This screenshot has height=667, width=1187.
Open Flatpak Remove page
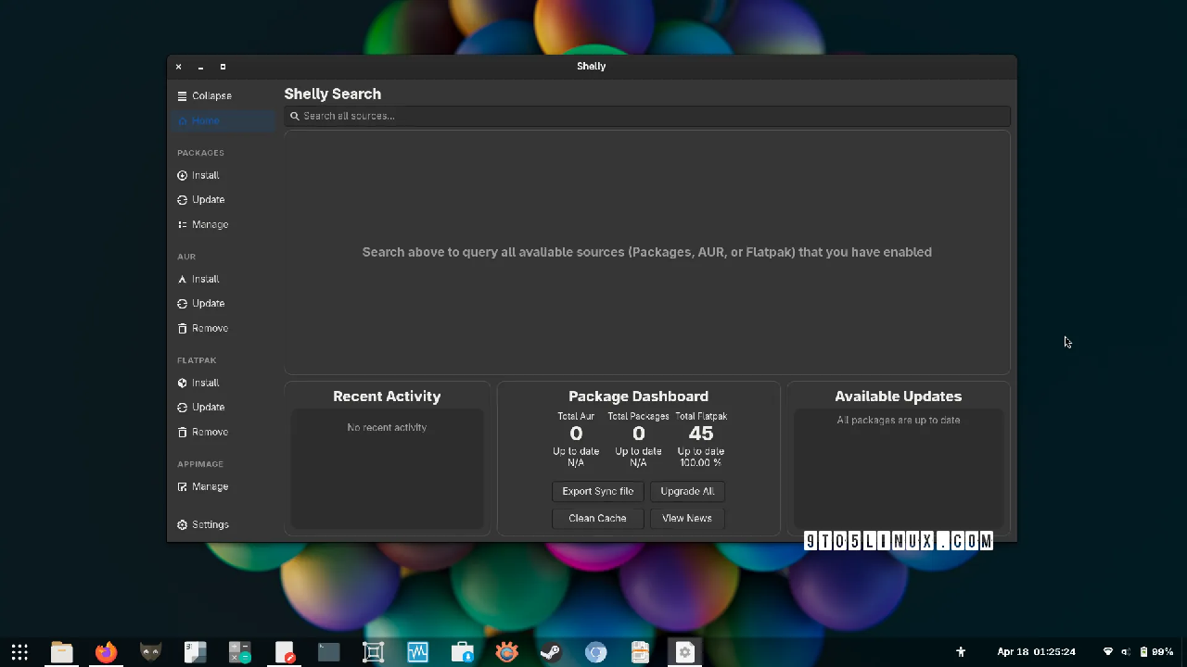tap(209, 433)
